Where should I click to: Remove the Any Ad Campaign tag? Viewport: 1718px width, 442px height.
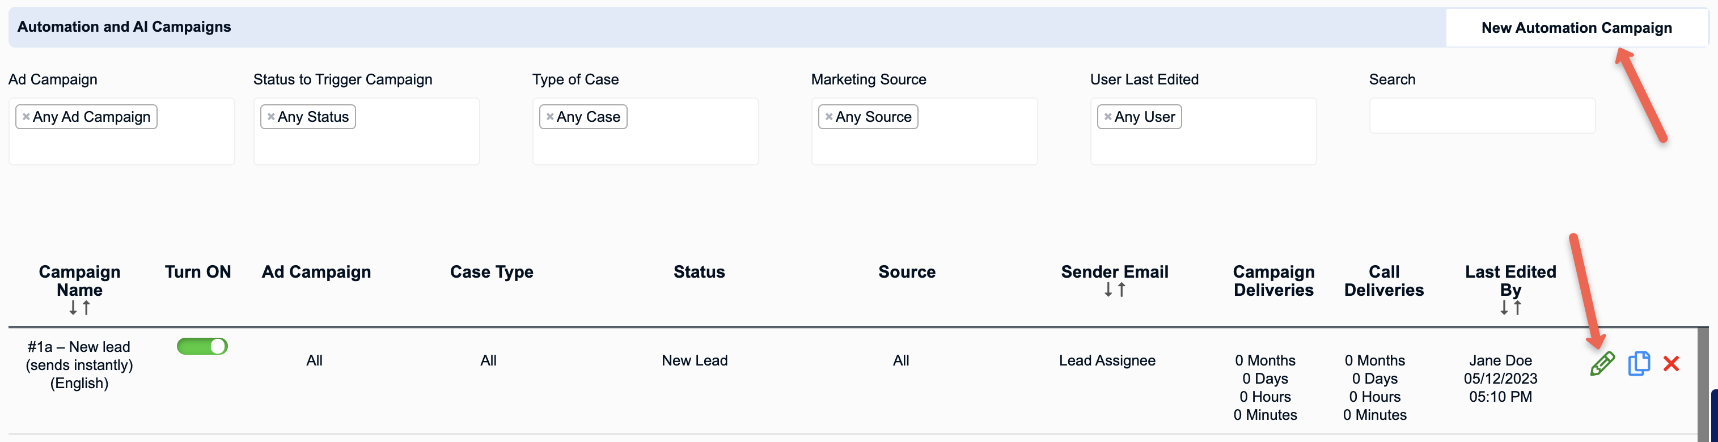click(x=26, y=117)
